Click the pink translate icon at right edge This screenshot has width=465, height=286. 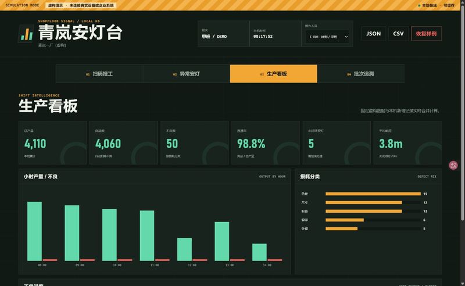[x=453, y=165]
